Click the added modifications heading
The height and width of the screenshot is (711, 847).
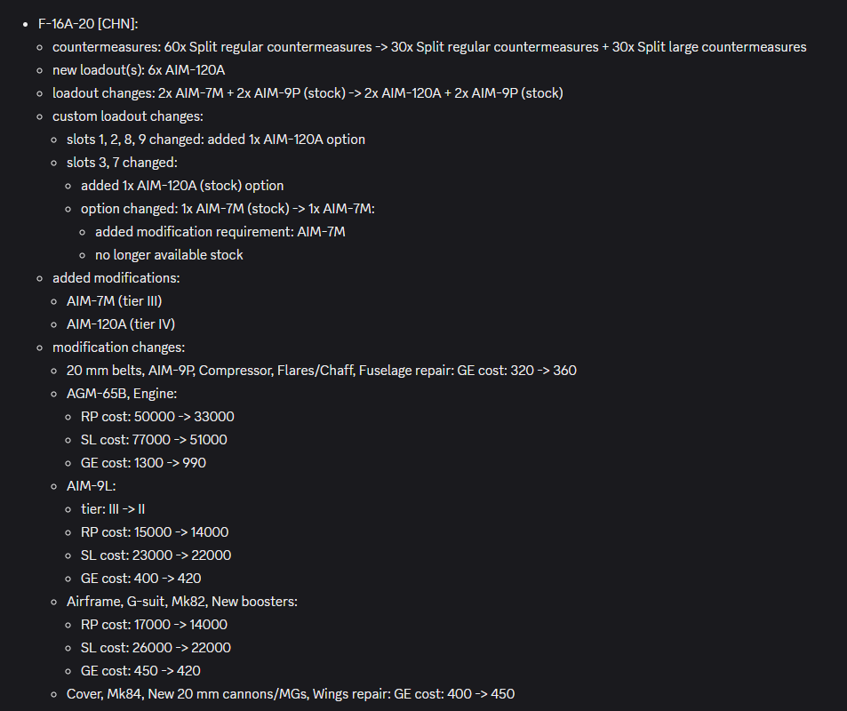pos(116,278)
